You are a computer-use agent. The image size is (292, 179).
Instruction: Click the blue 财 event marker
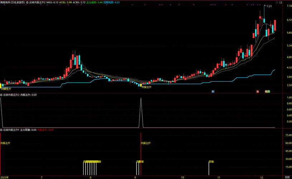(213, 92)
